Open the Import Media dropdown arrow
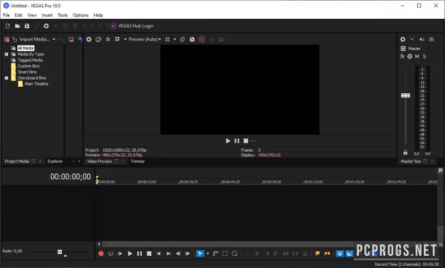Screen dimensions: 445x268 (53, 39)
